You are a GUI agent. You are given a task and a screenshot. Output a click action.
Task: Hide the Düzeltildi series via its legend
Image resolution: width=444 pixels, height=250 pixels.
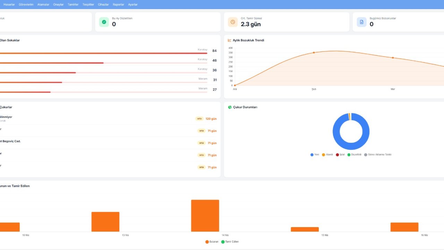[354, 155]
